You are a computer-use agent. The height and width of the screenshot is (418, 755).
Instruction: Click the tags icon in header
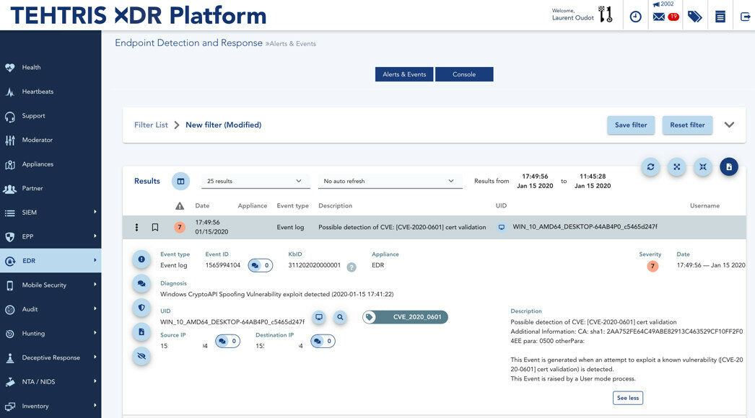point(694,17)
